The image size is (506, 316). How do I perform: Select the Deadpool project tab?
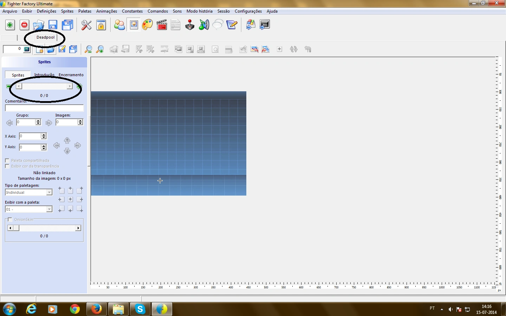point(45,37)
